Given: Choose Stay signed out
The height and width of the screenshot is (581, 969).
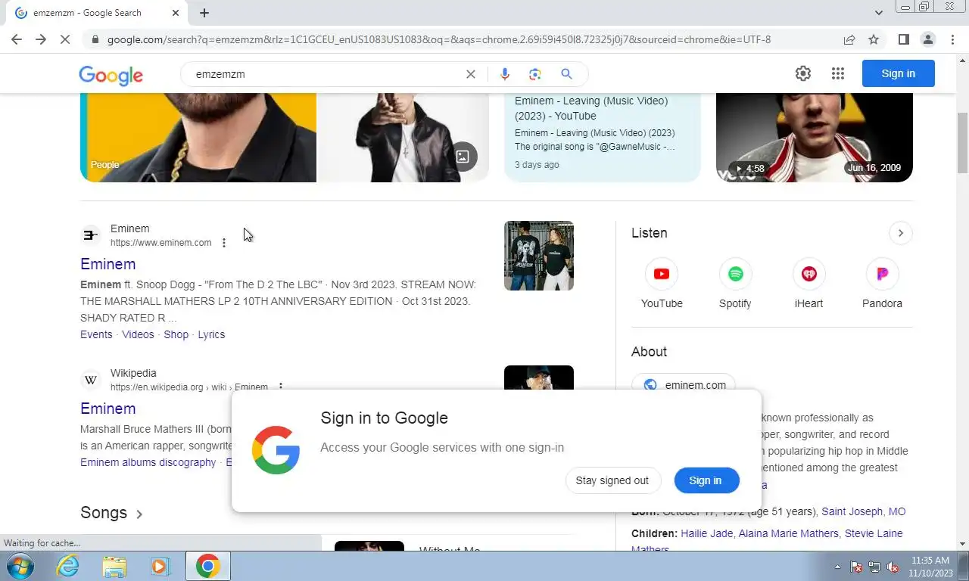Looking at the screenshot, I should point(612,480).
